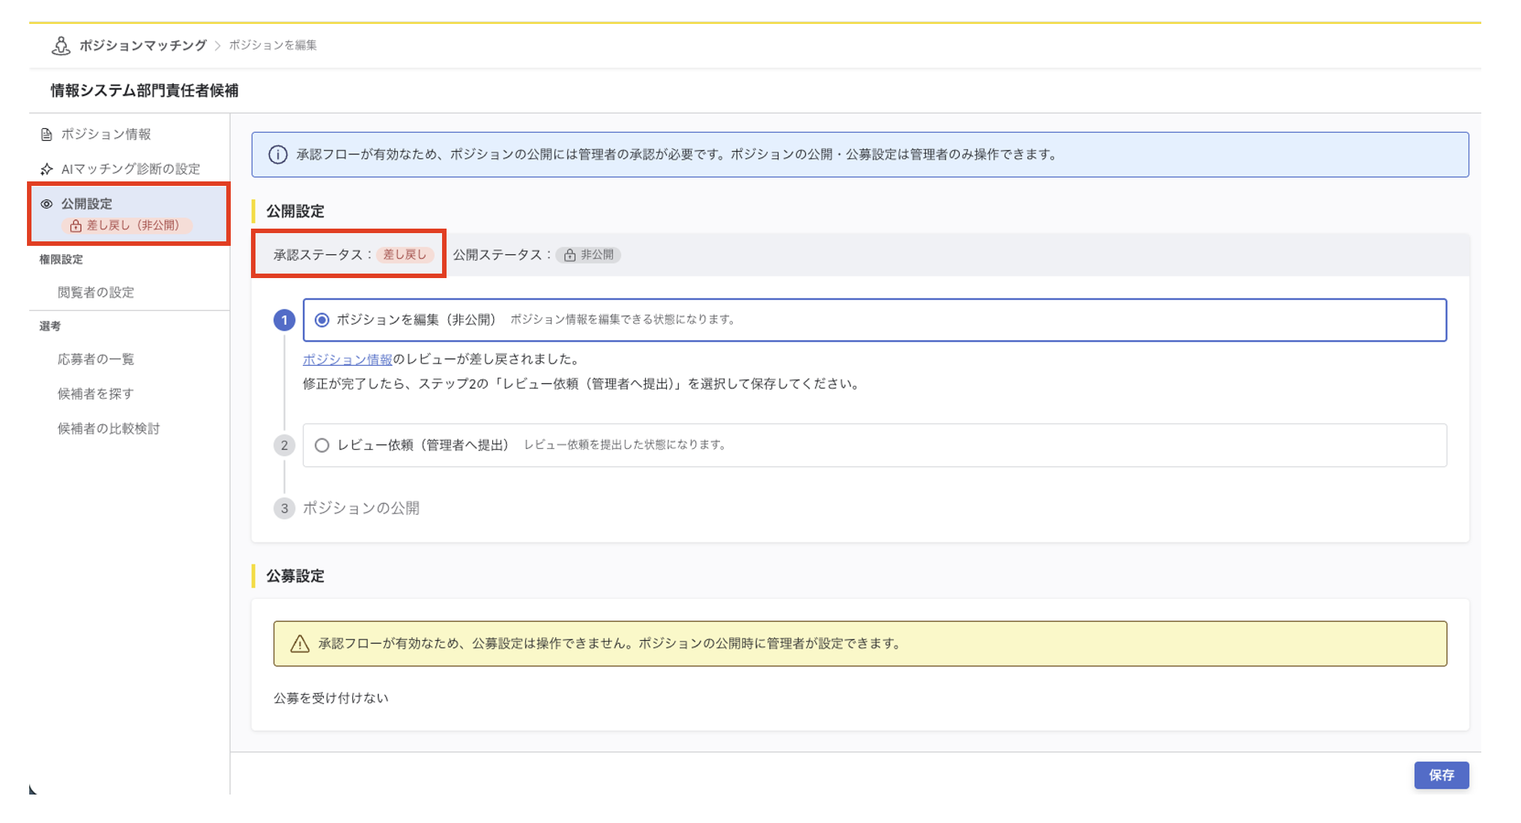Select レビュー依頼（管理者へ提出）radio button
The width and height of the screenshot is (1521, 823).
322,445
